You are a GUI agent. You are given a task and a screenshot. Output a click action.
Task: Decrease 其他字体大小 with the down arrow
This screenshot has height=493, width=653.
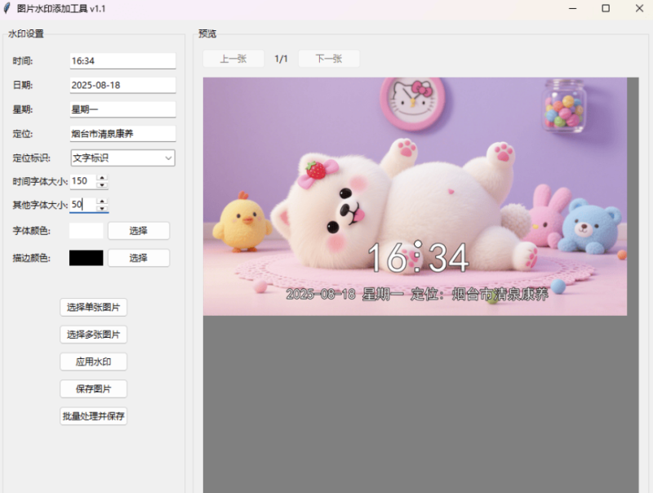pos(102,208)
